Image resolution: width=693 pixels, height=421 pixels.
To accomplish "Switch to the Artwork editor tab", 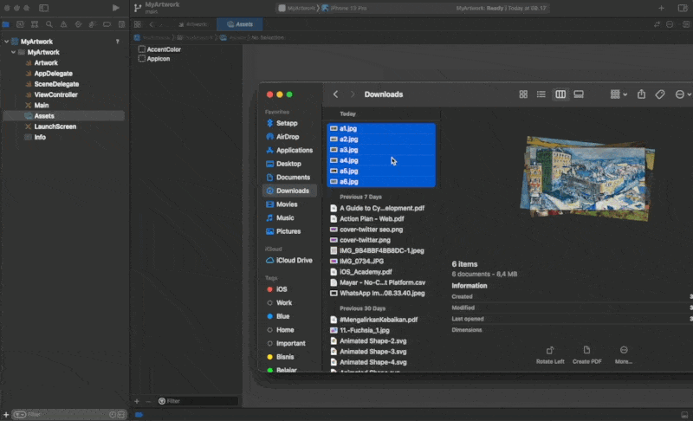I will tap(193, 24).
